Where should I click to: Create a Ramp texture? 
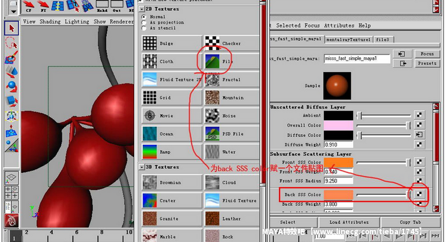click(171, 152)
